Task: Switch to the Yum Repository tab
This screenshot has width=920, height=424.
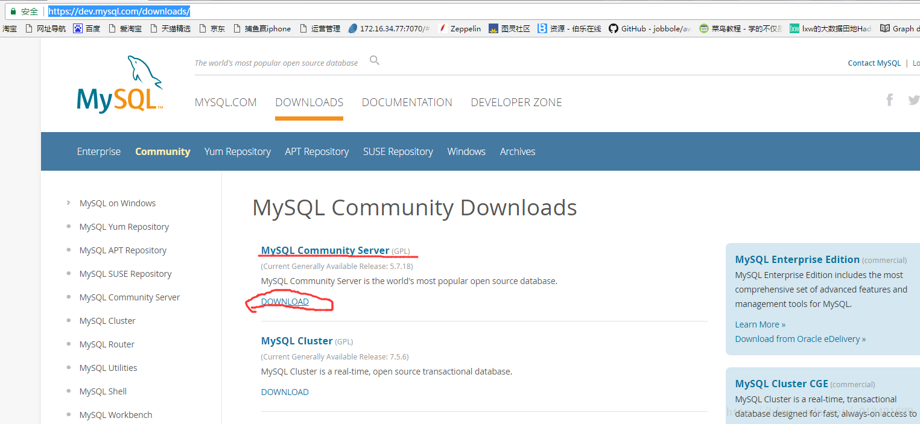Action: coord(238,151)
